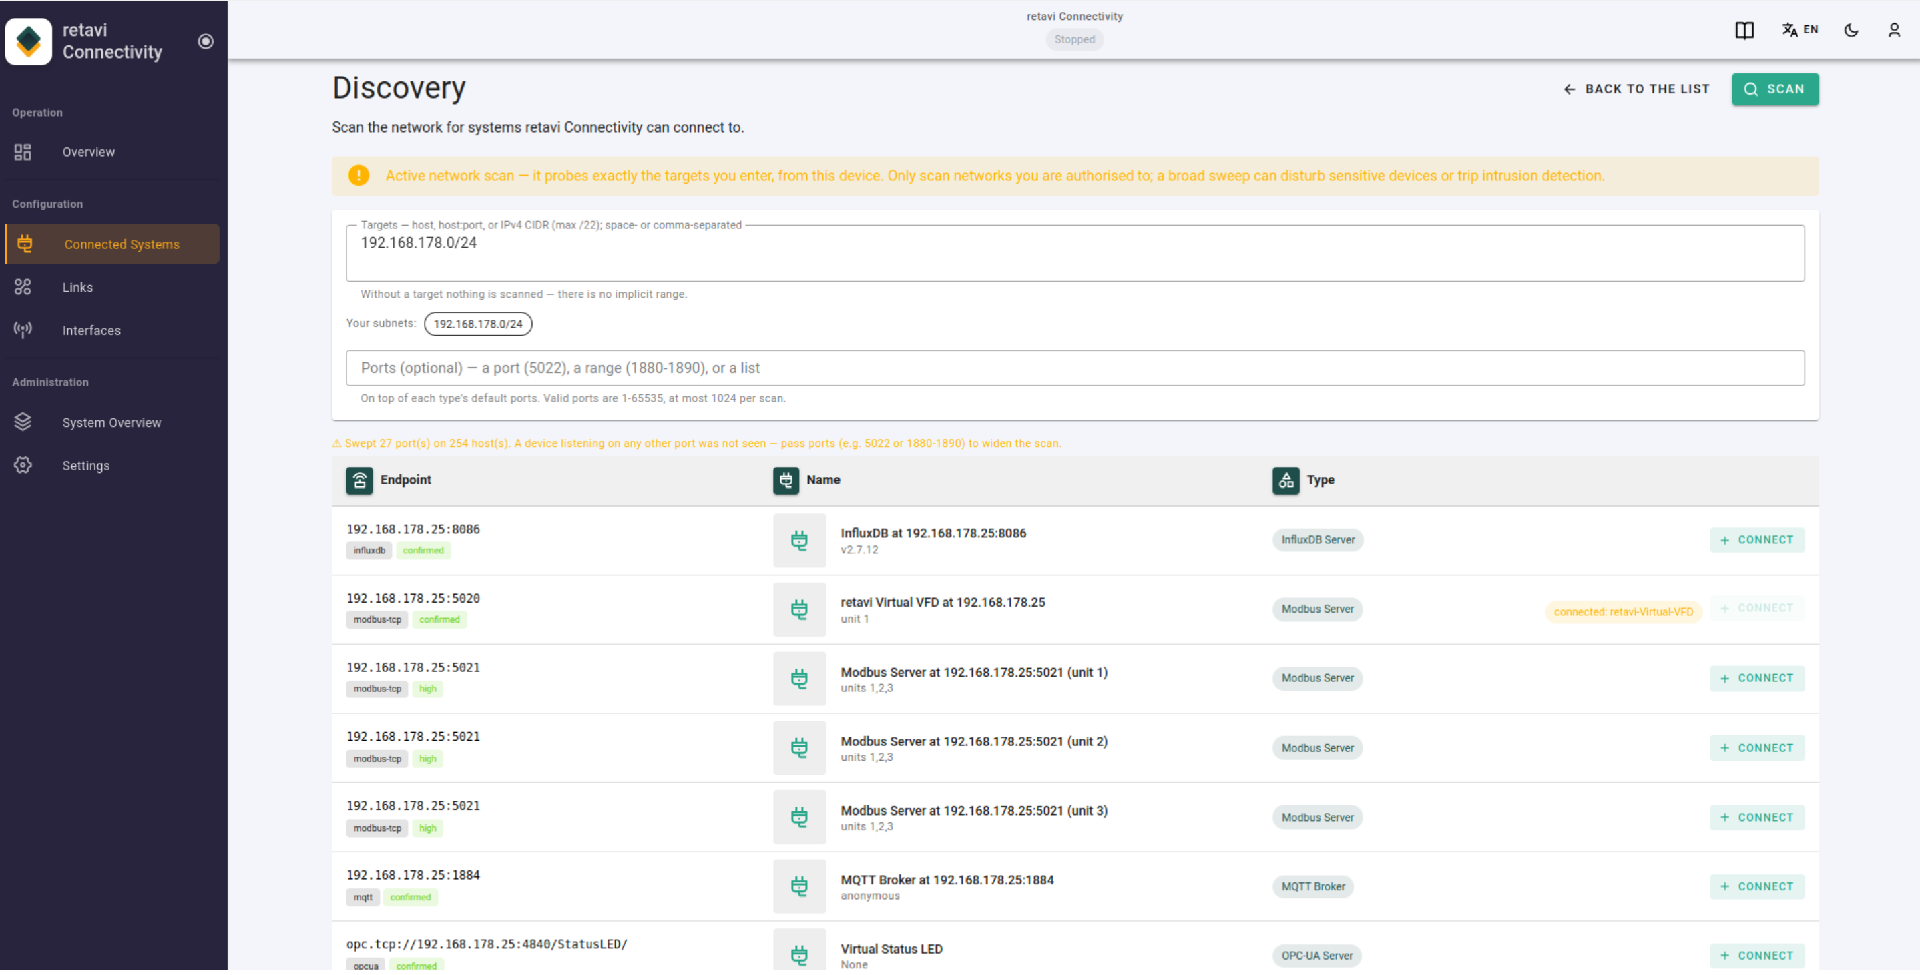Image resolution: width=1920 pixels, height=975 pixels.
Task: Click the Modbus Server unit 2 plug icon
Action: pyautogui.click(x=799, y=749)
